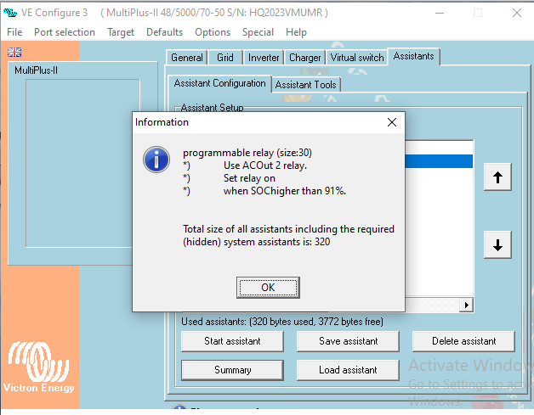The image size is (534, 415).
Task: Confirm the Information dialog with OK
Action: 268,288
